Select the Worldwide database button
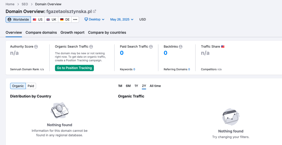 coord(18,19)
